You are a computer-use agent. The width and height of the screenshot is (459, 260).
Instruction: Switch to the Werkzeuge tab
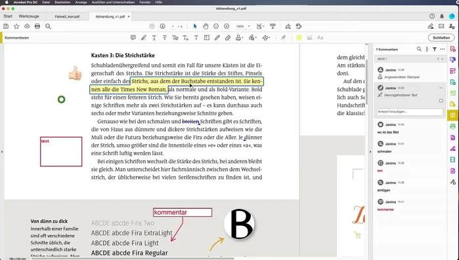pos(29,16)
